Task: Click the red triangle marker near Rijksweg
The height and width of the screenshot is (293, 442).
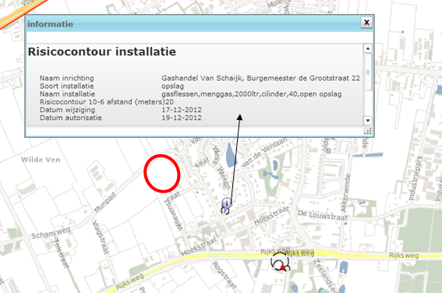Action: 282,267
